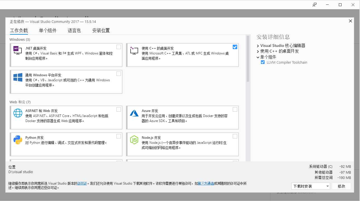The image size is (360, 201).
Task: Uncheck LLVM Compiler Toolchain component
Action: point(263,62)
